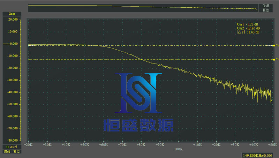279x158 pixels.
Task: Grab the Cur1 cursor handle on right edge
Action: pos(274,46)
